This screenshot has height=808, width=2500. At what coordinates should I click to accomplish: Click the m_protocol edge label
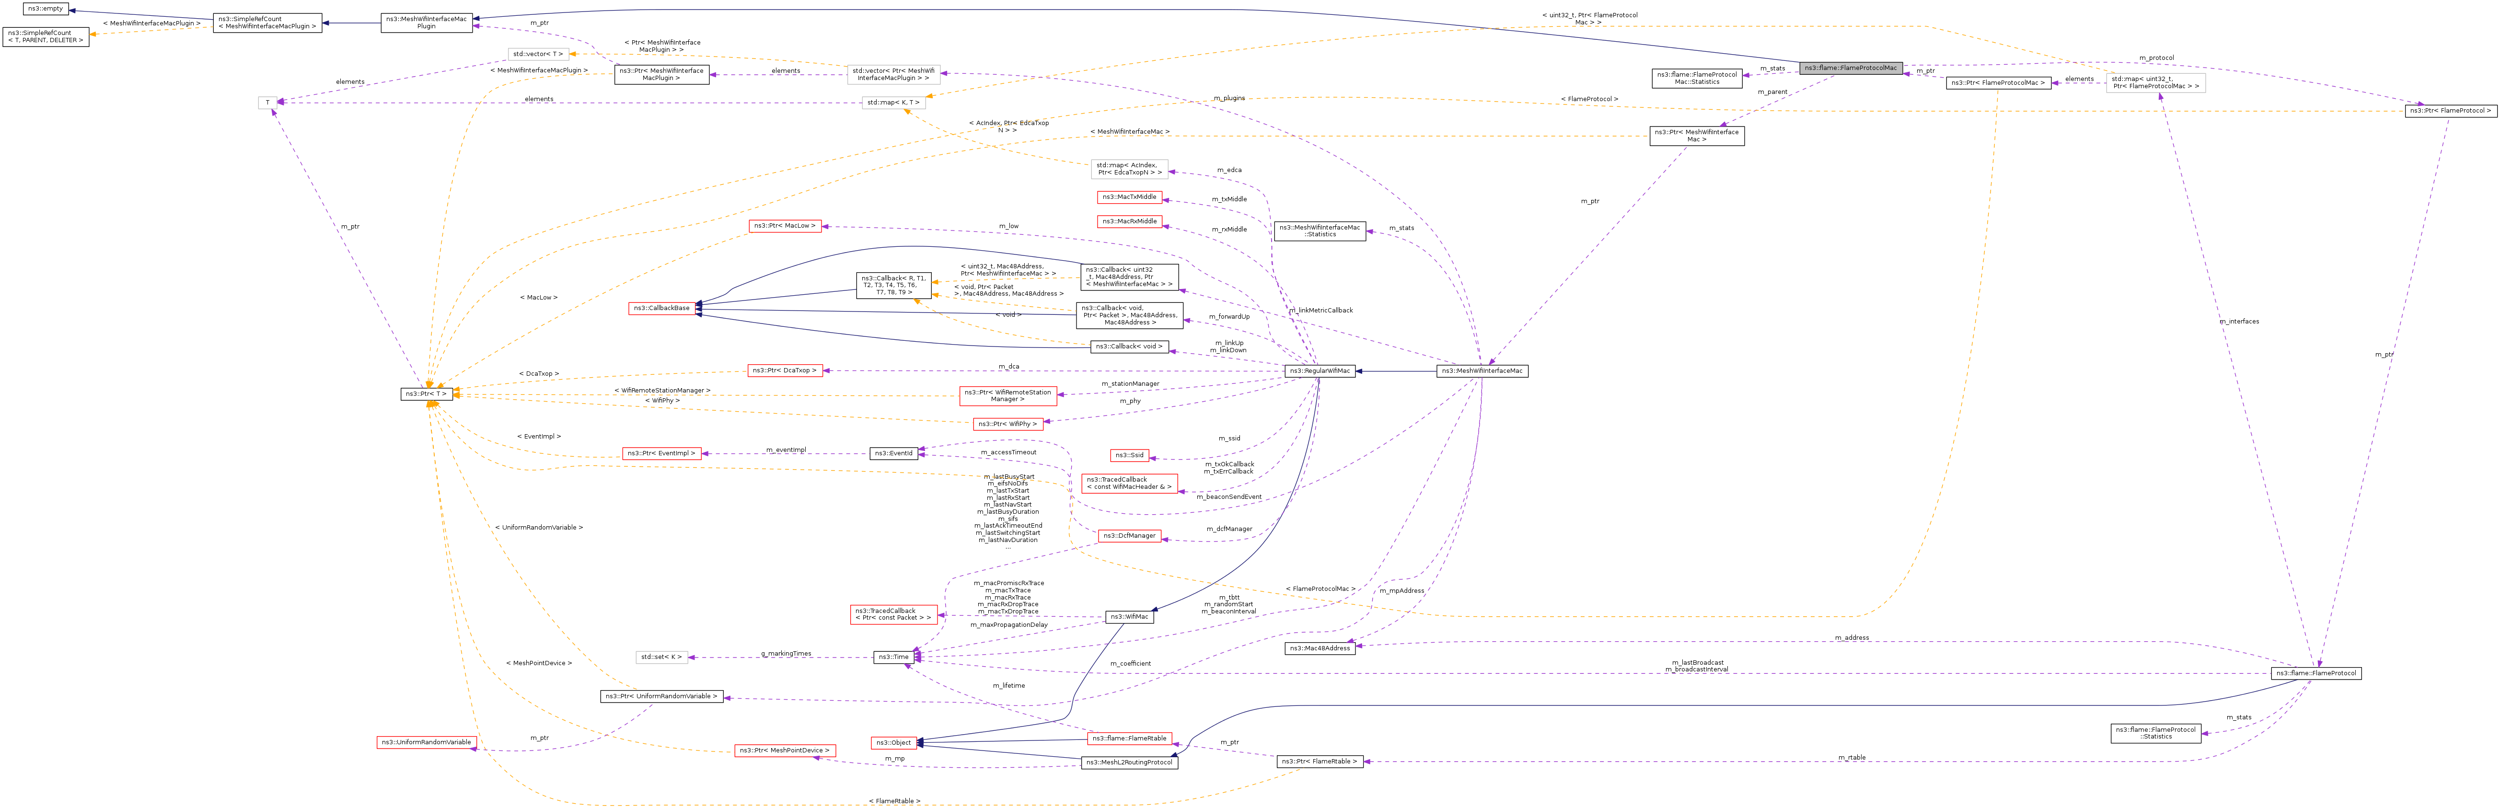(2156, 57)
